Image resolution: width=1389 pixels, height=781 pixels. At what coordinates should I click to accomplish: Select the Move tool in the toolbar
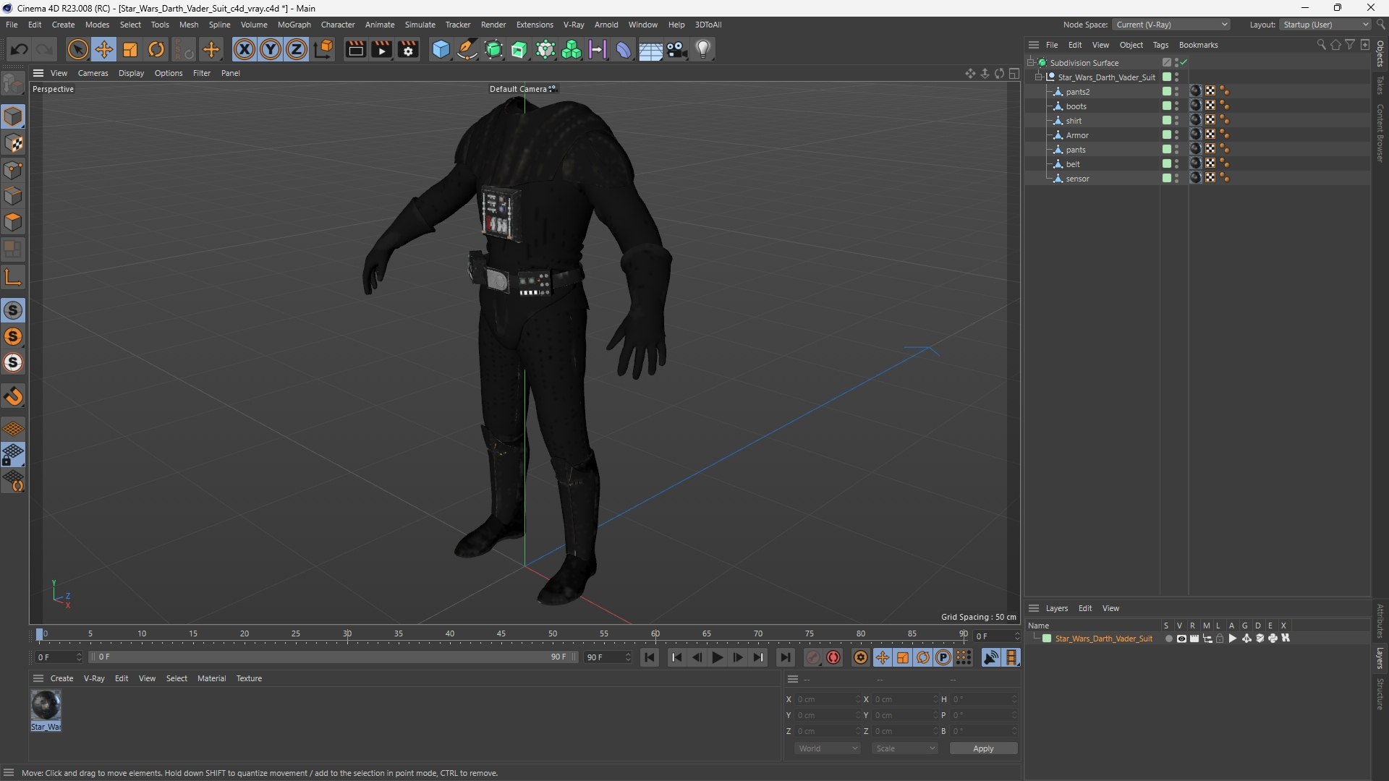tap(104, 49)
